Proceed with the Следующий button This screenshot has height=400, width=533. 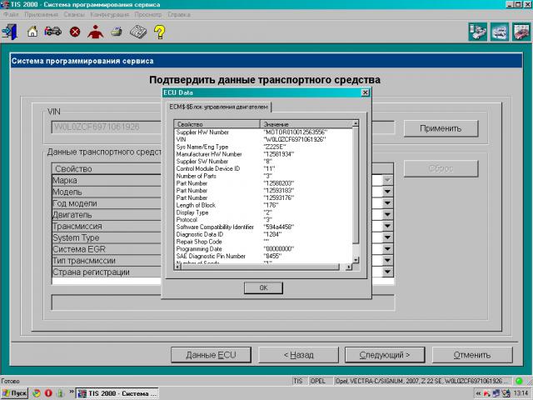point(385,355)
